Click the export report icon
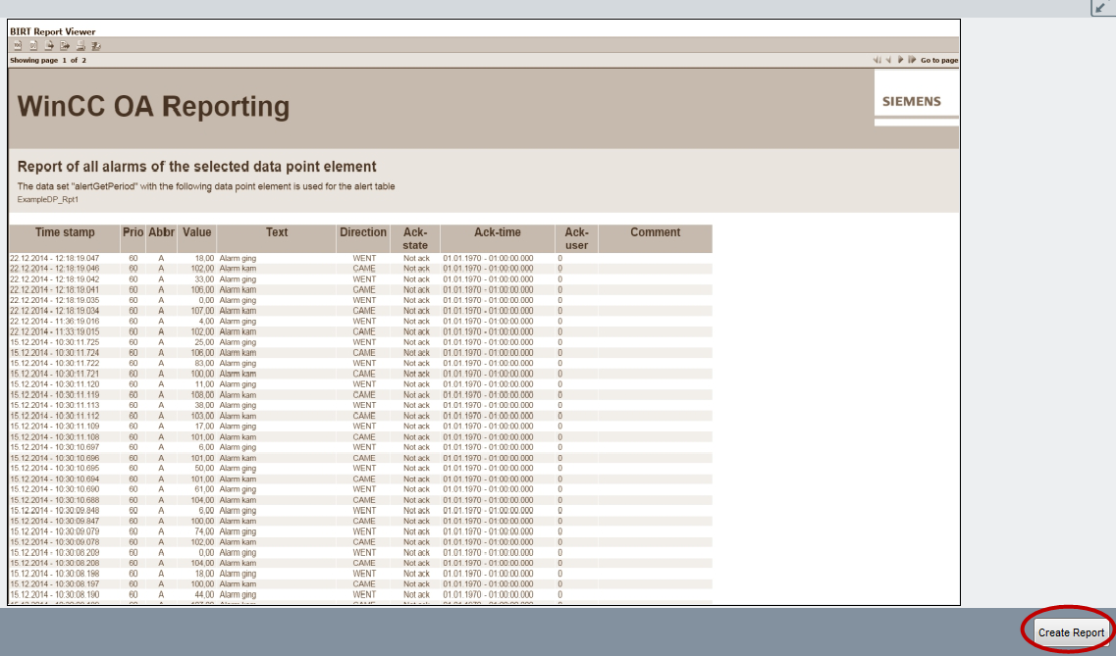Viewport: 1116px width, 656px height. pyautogui.click(x=65, y=45)
